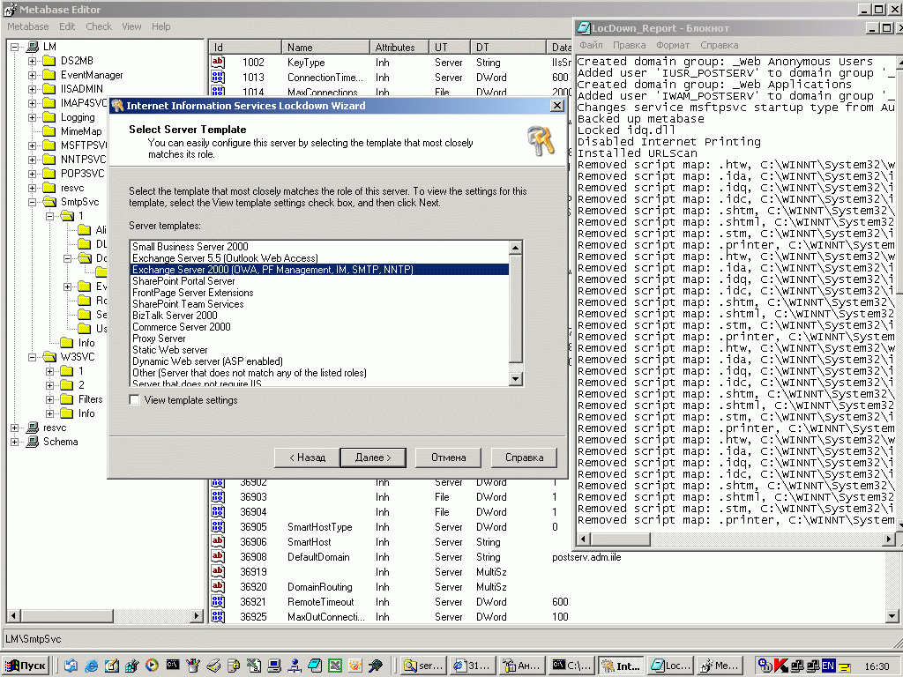Screen dimensions: 903x677
Task: Click the Справка help button in wizard
Action: 524,458
